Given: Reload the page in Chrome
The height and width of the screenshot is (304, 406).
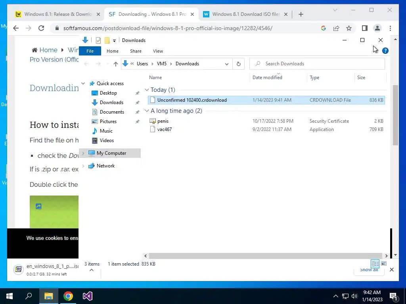Looking at the screenshot, I should click(41, 28).
